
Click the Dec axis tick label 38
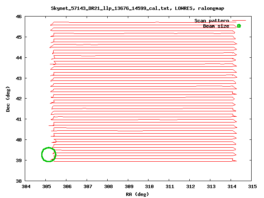point(19,181)
